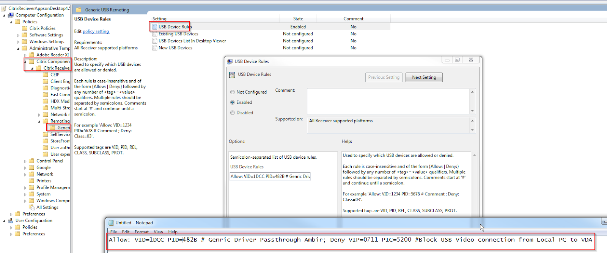Click the HDX Med folder icon
Screen dimensions: 607x253
(x=46, y=101)
